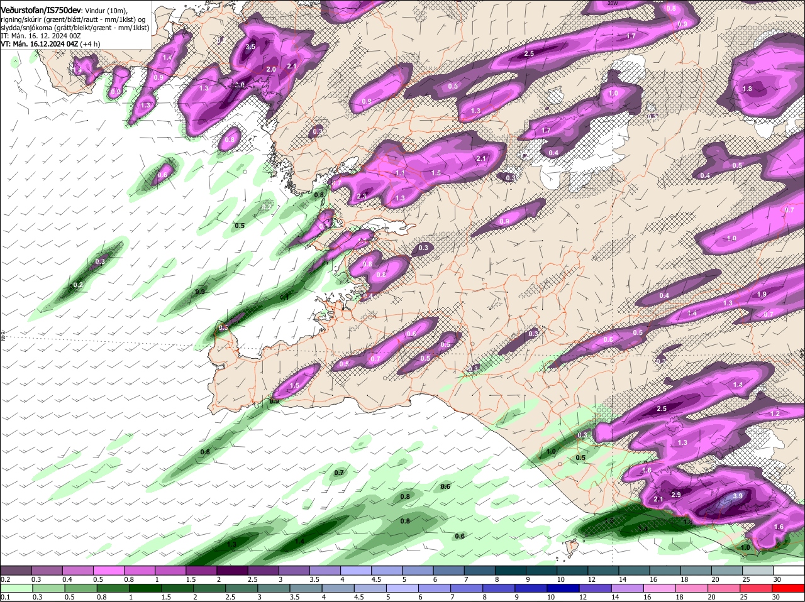Click the dark teal top-row swatch between 8 and 9
The width and height of the screenshot is (805, 602).
pyautogui.click(x=509, y=570)
